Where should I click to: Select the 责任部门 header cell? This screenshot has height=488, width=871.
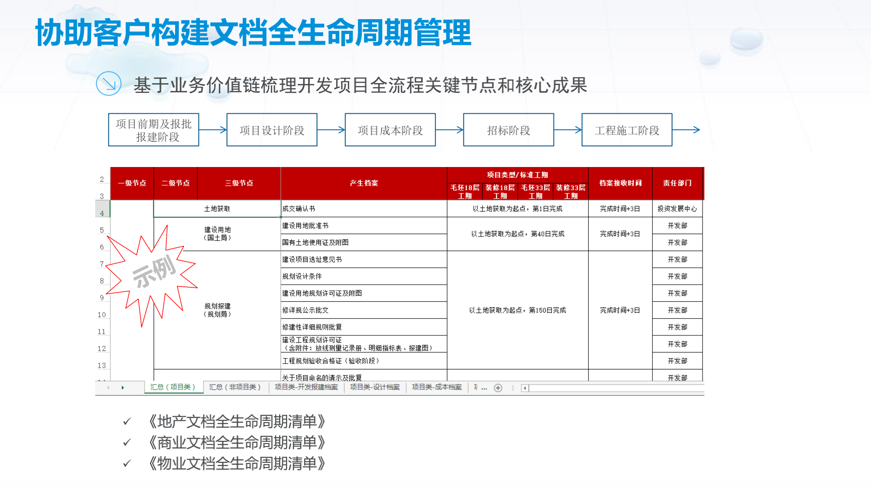coord(677,183)
